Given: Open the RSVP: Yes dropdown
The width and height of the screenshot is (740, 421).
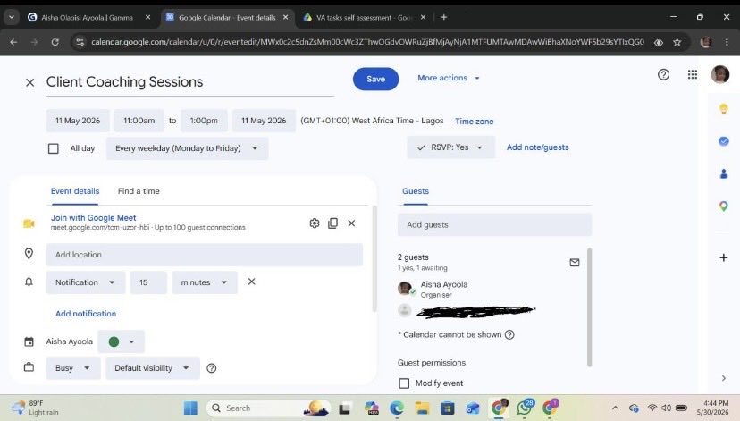Looking at the screenshot, I should tap(450, 147).
